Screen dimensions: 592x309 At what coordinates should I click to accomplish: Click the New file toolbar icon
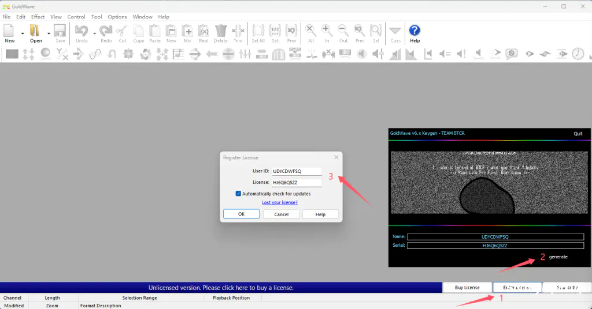(x=10, y=31)
